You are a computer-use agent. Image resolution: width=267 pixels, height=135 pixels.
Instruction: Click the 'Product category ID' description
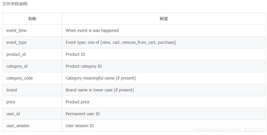point(84,66)
